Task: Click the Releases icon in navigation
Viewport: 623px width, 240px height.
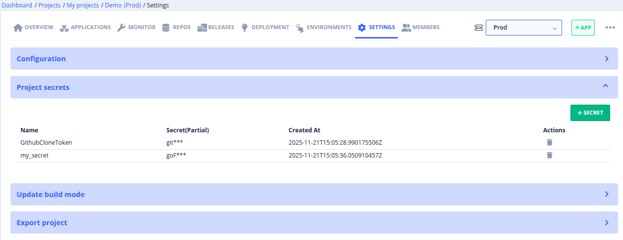Action: [x=202, y=28]
